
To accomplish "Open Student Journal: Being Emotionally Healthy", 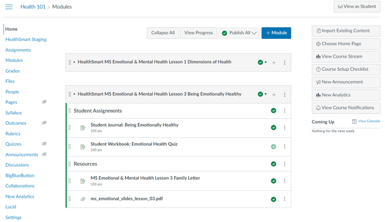I will click(134, 125).
